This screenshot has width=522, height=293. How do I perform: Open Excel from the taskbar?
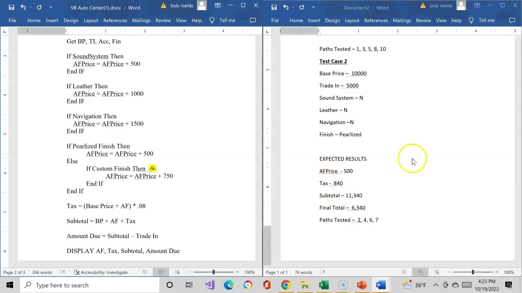[x=324, y=285]
